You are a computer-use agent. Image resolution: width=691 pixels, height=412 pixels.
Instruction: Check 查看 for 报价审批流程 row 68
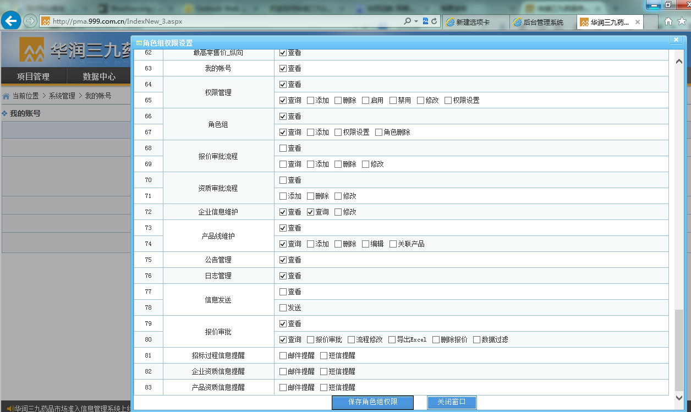point(283,148)
